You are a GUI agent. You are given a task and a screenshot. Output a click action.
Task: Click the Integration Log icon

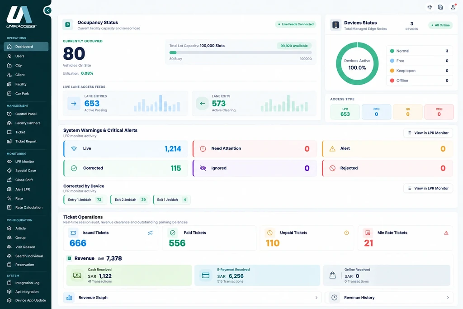point(9,283)
